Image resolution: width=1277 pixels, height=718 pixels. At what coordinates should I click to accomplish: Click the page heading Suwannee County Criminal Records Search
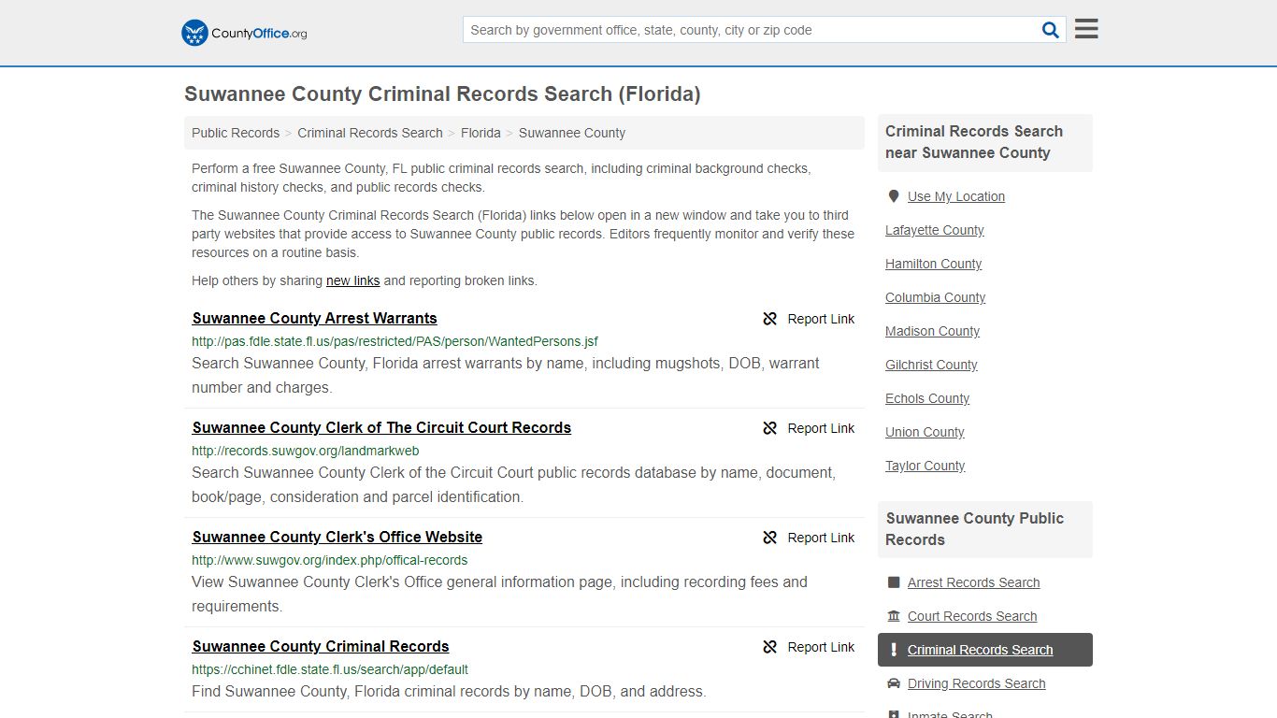click(442, 93)
